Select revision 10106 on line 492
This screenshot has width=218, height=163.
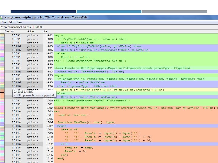point(16,72)
